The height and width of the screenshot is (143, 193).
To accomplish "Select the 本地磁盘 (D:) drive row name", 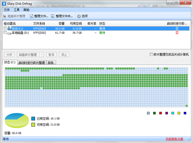I will [x=20, y=33].
